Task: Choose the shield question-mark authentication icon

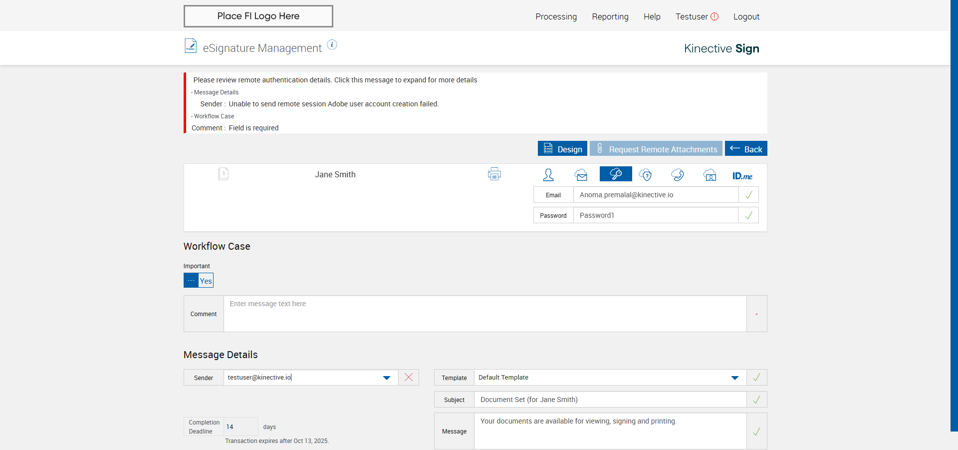Action: [646, 175]
